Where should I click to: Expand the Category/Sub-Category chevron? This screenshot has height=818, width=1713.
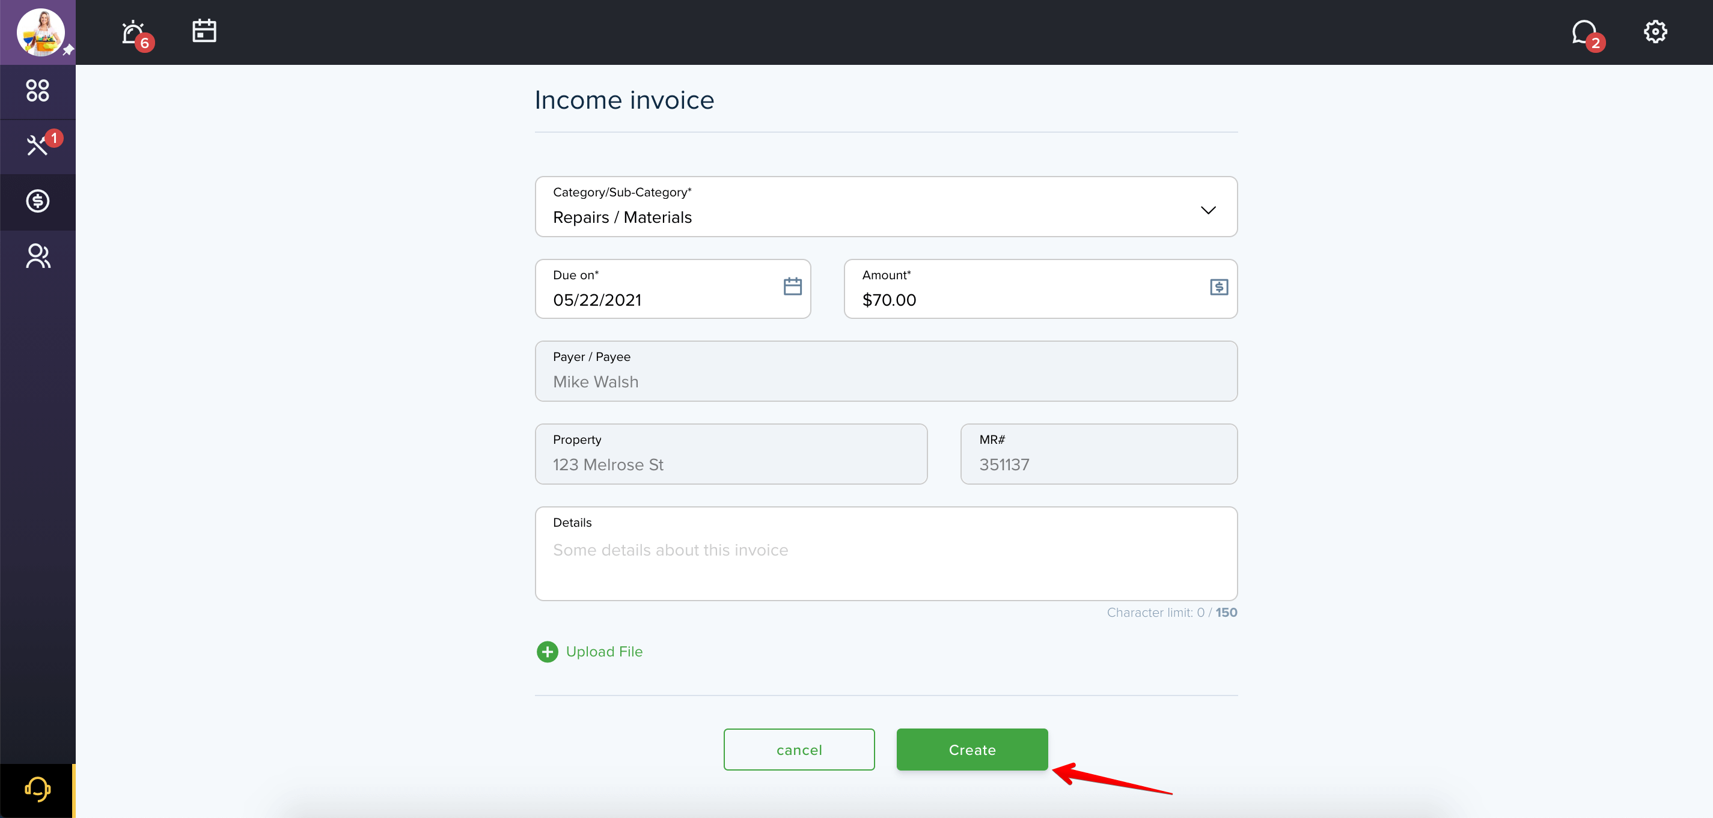coord(1208,210)
